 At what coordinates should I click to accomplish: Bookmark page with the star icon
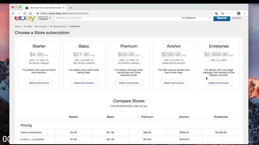tap(223, 13)
